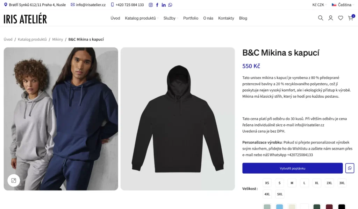The height and width of the screenshot is (209, 358).
Task: Visit the Instagram profile icon
Action: click(151, 5)
